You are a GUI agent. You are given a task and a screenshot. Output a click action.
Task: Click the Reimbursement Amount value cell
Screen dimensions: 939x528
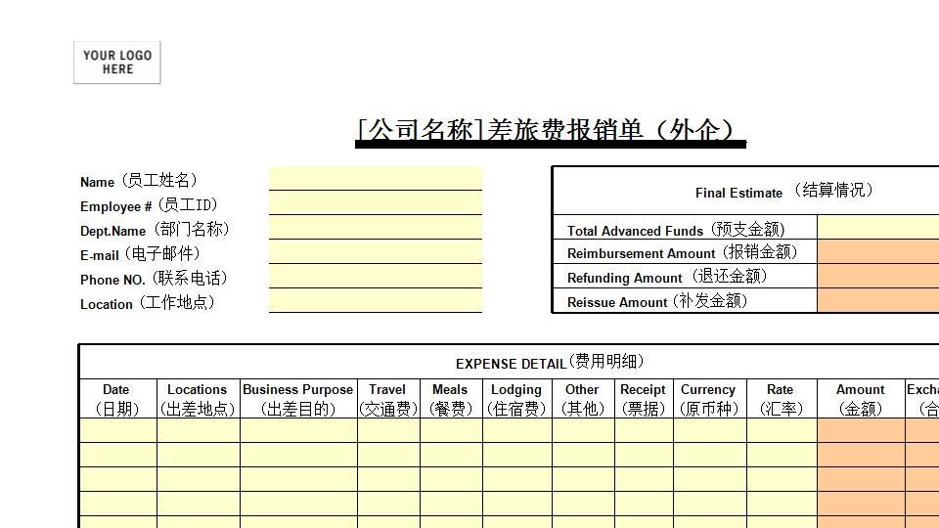(x=878, y=251)
